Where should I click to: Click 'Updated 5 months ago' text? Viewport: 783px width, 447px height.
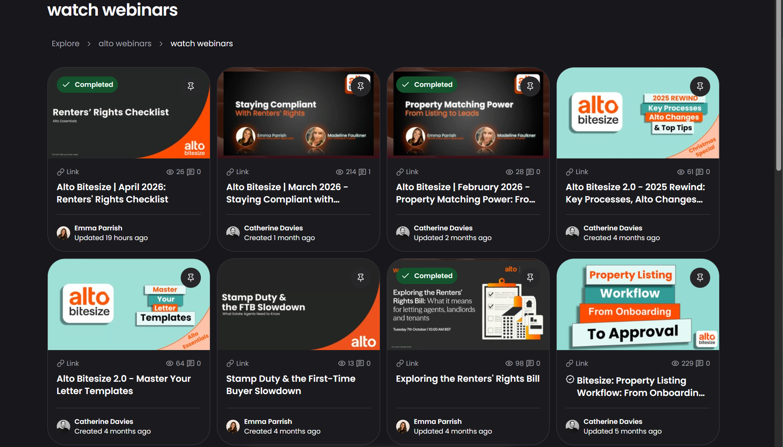click(622, 431)
